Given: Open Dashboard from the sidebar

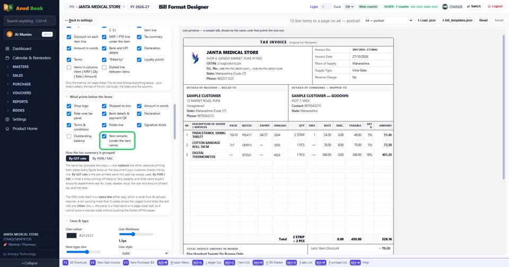Looking at the screenshot, I should (22, 49).
